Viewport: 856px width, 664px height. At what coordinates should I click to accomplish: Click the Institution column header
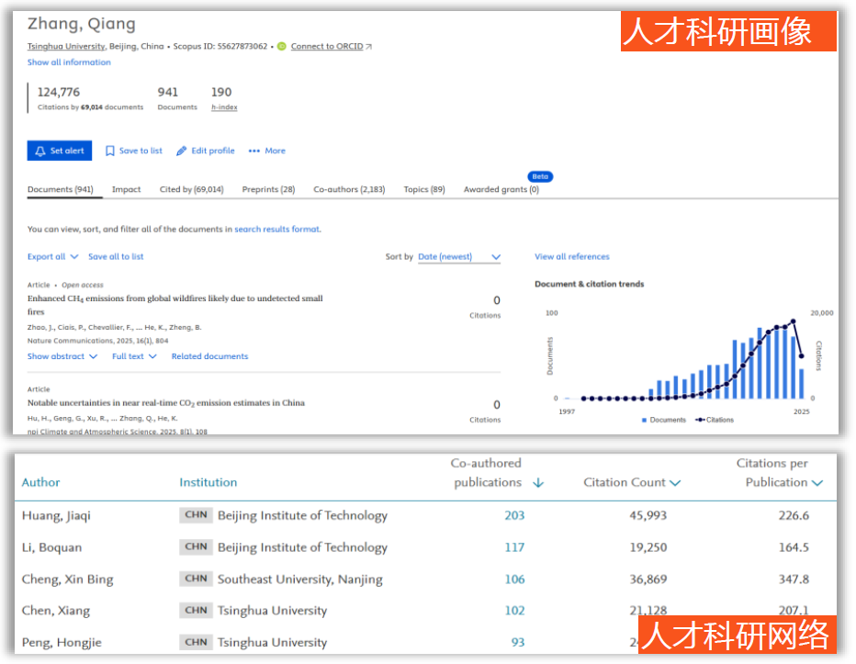click(208, 482)
